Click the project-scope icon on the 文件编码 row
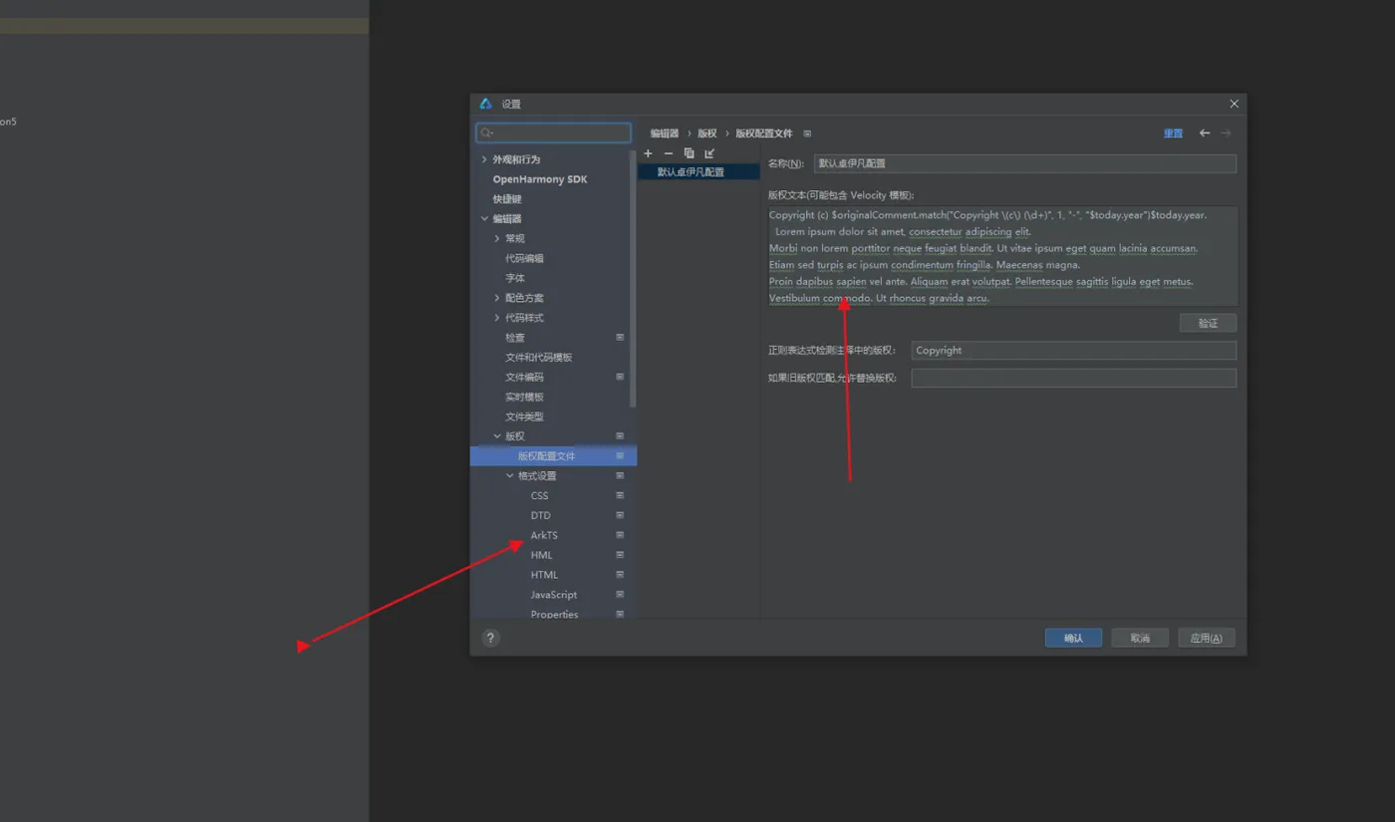 pos(620,377)
